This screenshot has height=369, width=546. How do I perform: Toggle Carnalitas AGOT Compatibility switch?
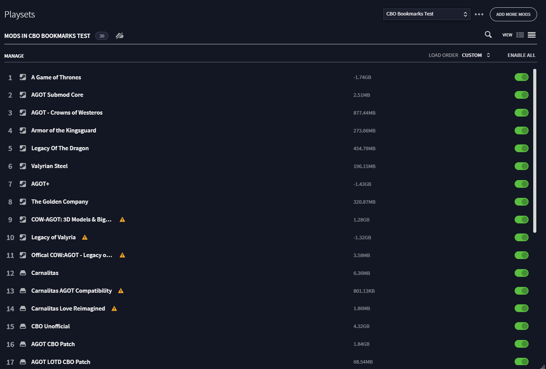tap(522, 291)
